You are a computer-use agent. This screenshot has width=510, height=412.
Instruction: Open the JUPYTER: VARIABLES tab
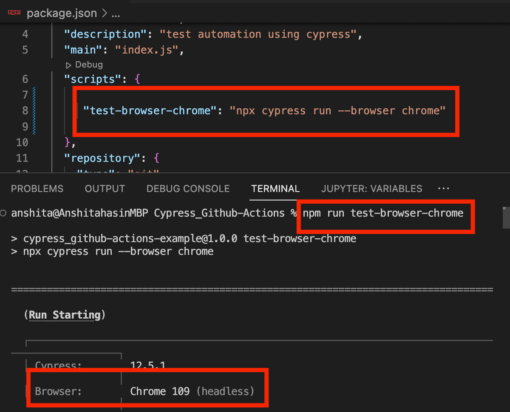point(371,189)
